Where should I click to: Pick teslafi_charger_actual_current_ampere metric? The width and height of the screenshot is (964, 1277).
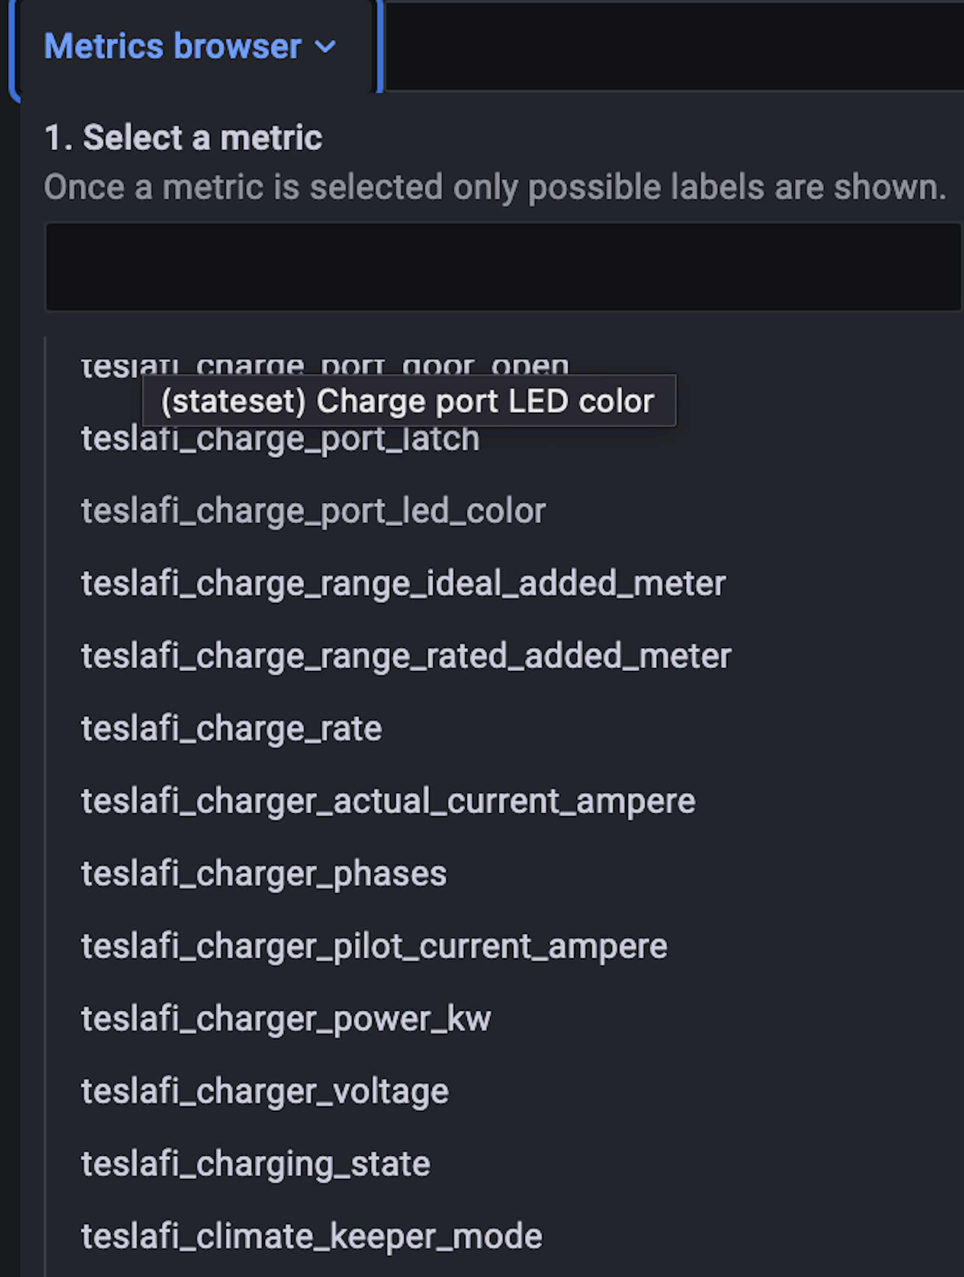pyautogui.click(x=387, y=801)
